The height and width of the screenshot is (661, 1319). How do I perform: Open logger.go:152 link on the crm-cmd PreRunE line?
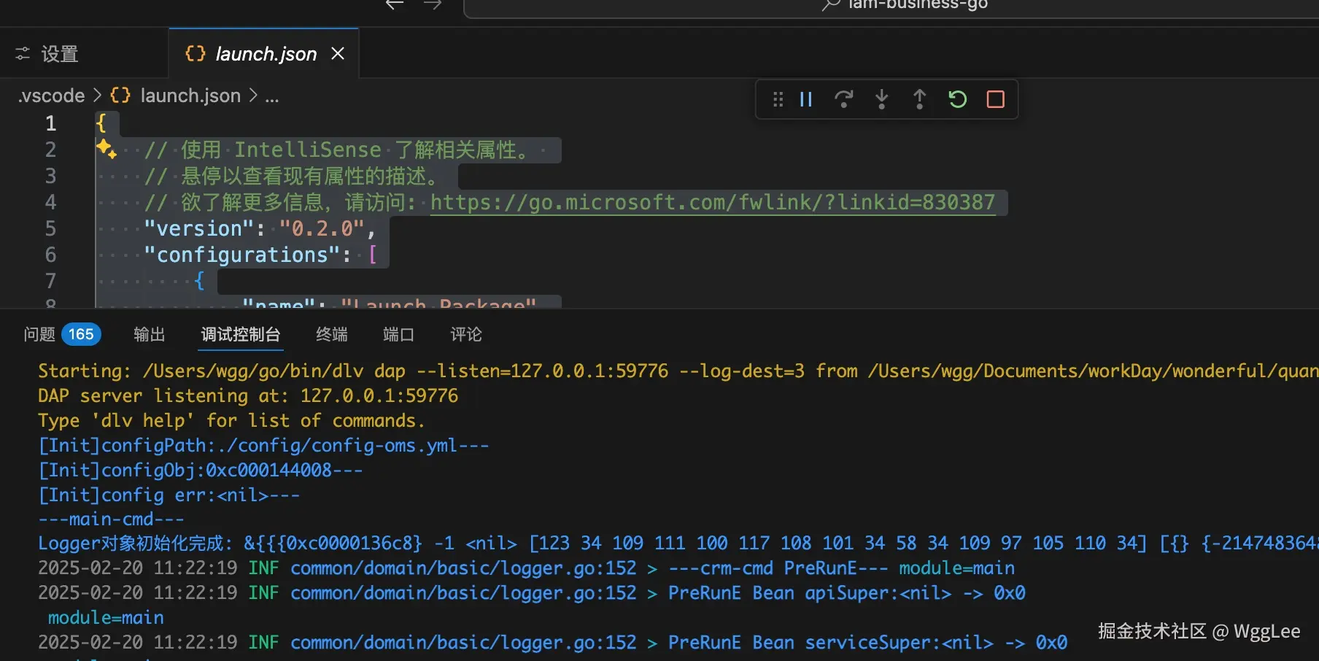coord(463,568)
